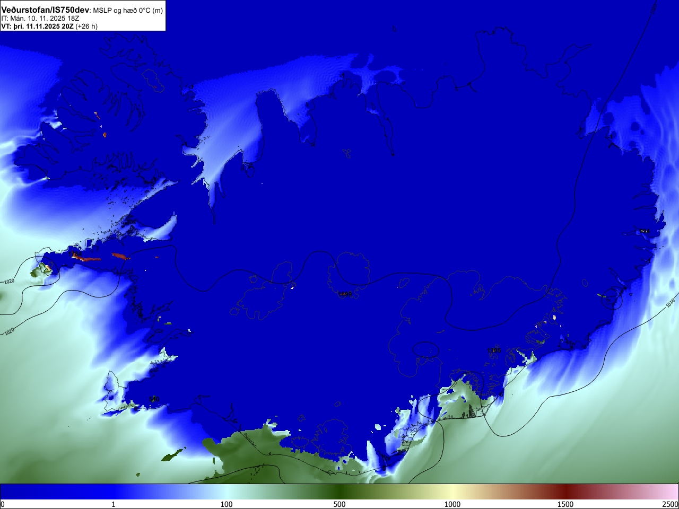This screenshot has width=679, height=509.
Task: Click the 'IT: Mán. 10. 11. 2025 18Z' line
Action: [40, 19]
